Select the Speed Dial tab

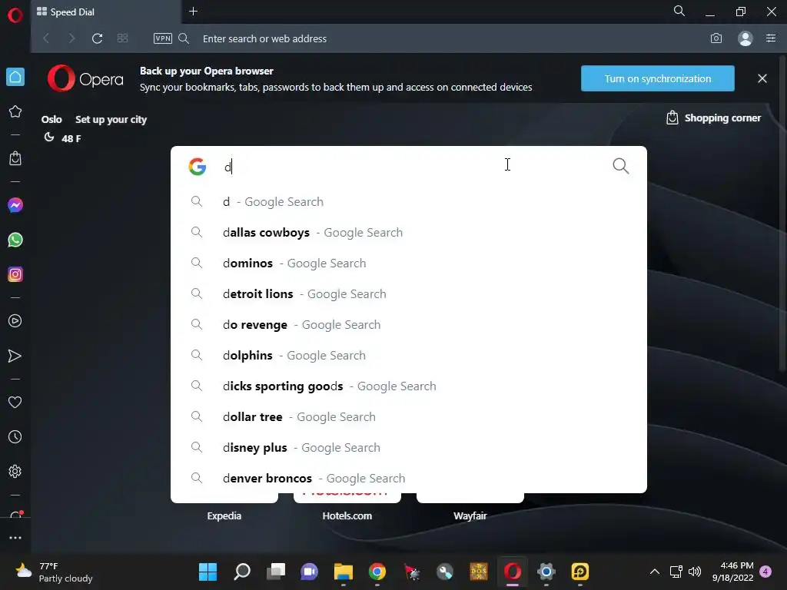(105, 12)
